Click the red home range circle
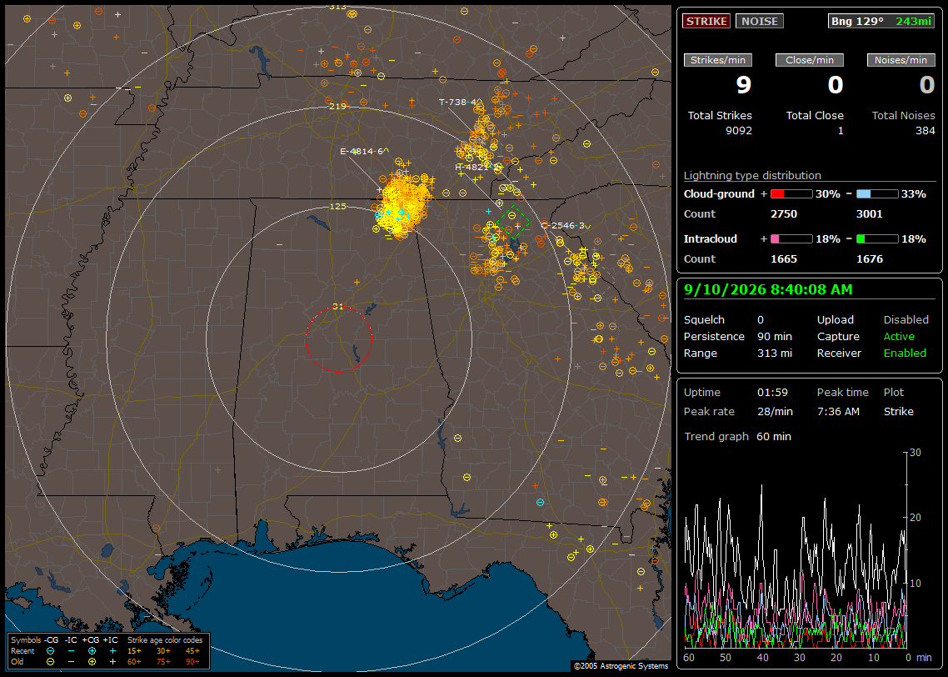948x677 pixels. [338, 339]
